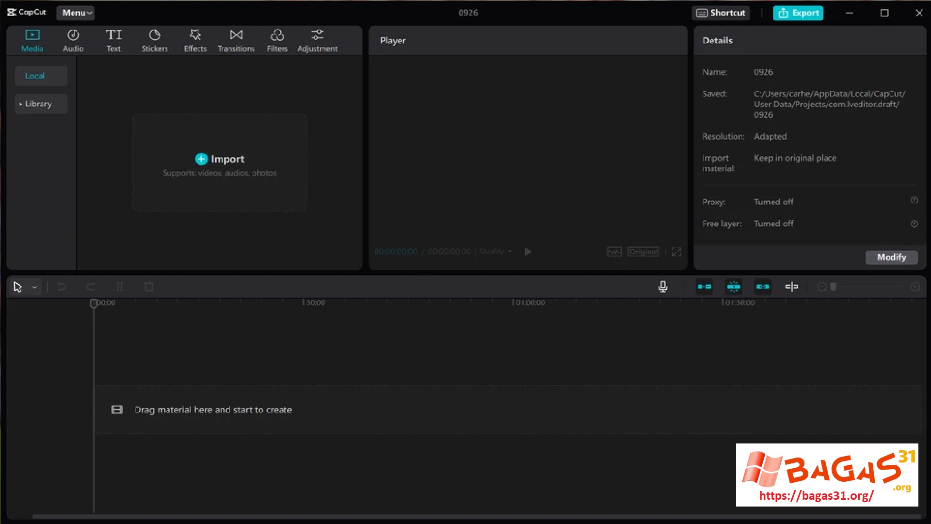931x524 pixels.
Task: Click the microphone record voiceover icon
Action: 663,287
